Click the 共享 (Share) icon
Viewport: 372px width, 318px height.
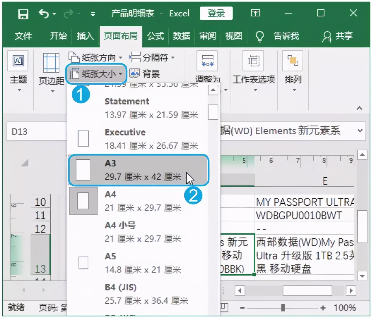337,36
